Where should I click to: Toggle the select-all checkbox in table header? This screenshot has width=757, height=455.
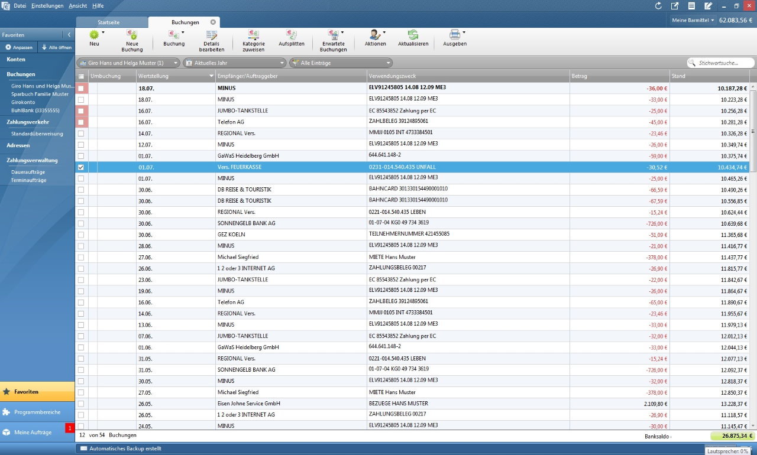click(81, 76)
